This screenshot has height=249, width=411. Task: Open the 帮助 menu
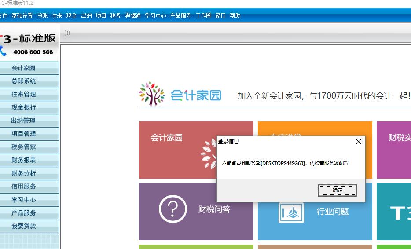pos(235,16)
